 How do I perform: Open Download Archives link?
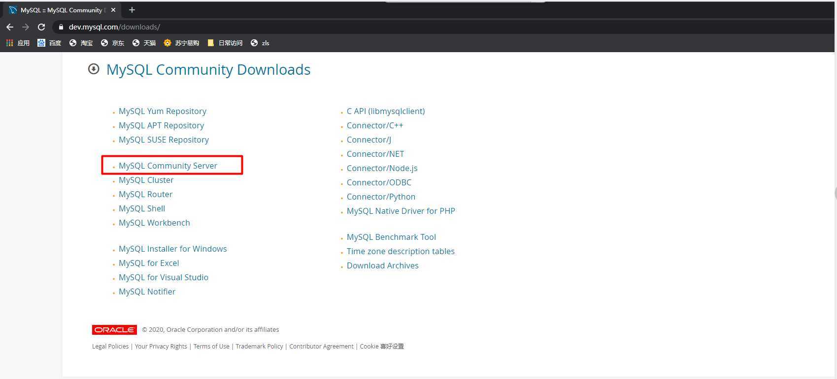click(x=383, y=265)
